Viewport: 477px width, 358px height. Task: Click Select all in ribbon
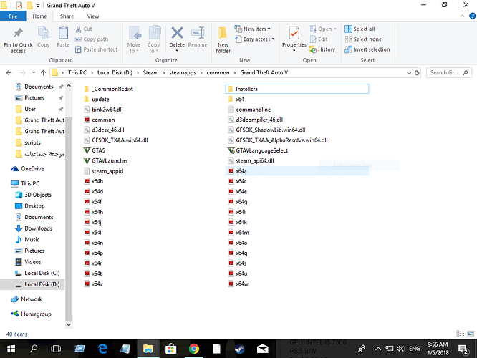point(360,29)
